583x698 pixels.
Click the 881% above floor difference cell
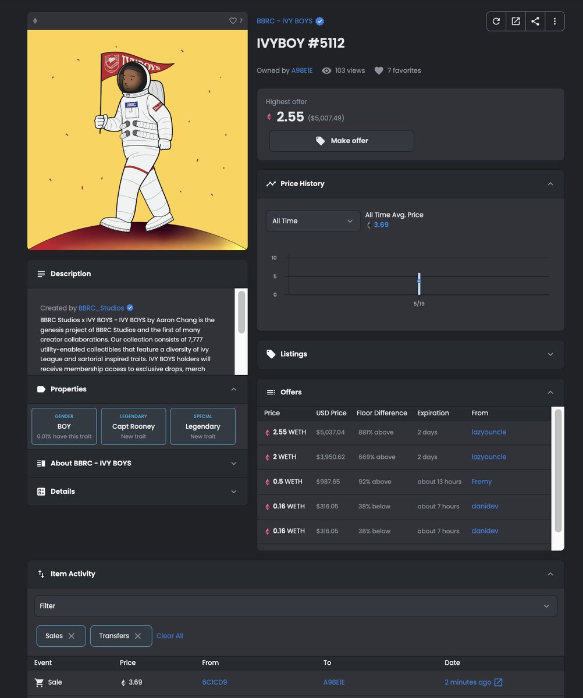377,432
